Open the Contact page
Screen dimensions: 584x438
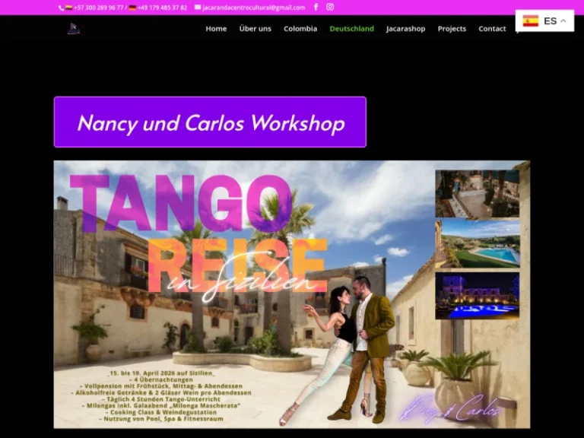492,29
